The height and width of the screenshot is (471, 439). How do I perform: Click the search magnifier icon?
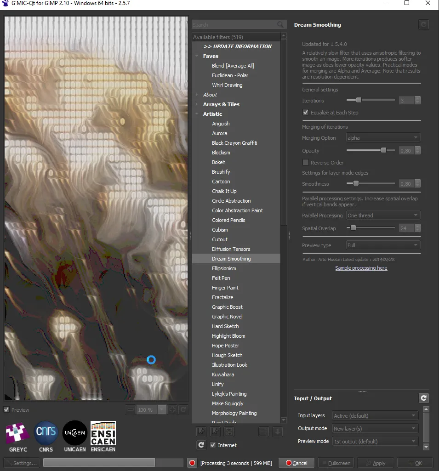(x=280, y=25)
